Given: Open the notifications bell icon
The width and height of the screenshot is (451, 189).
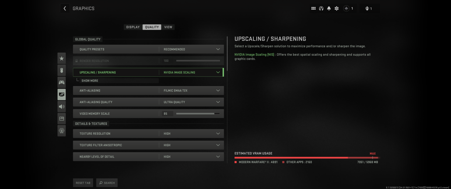Looking at the screenshot, I should tap(329, 8).
